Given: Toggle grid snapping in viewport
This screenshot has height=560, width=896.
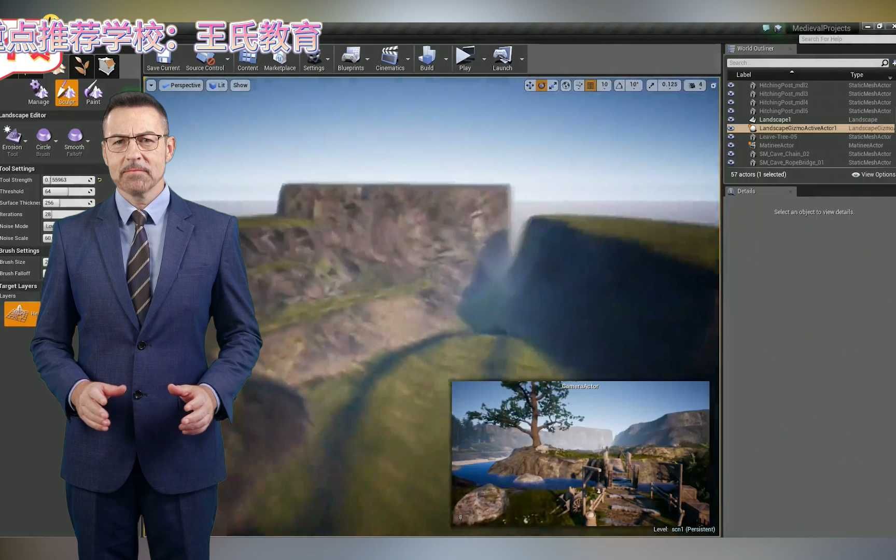Looking at the screenshot, I should [x=590, y=86].
